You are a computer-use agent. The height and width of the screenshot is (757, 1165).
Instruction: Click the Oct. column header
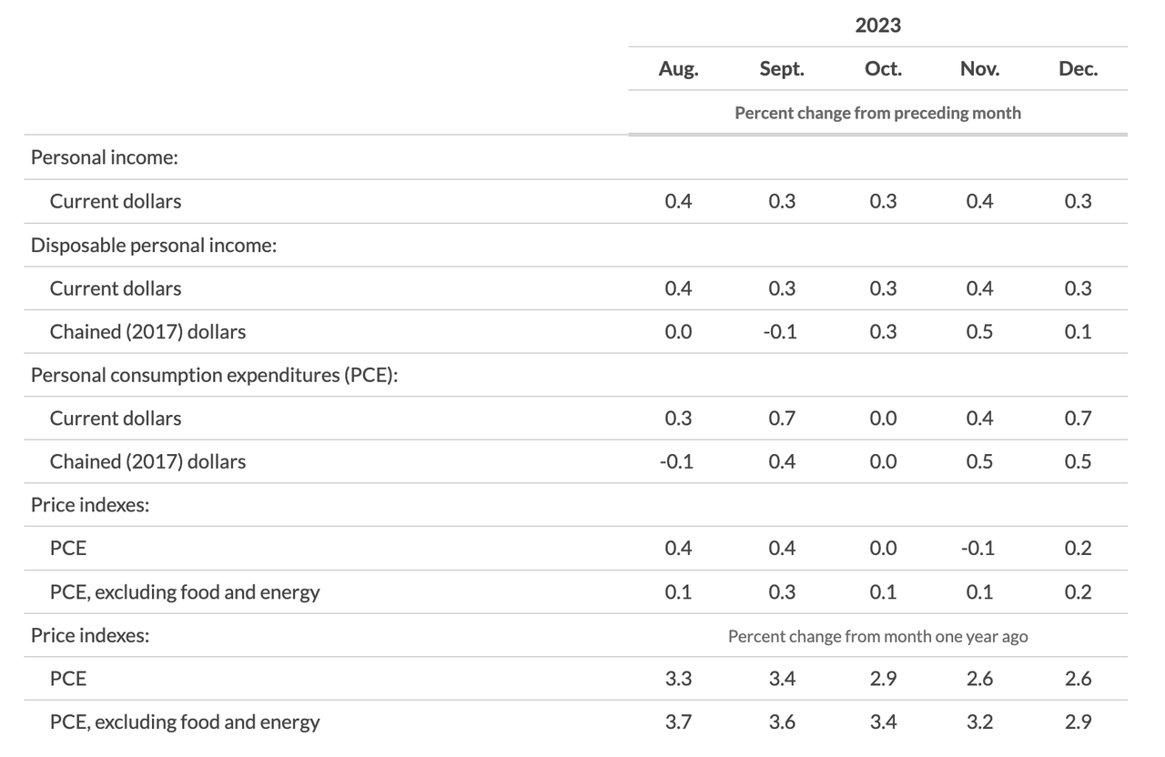883,69
